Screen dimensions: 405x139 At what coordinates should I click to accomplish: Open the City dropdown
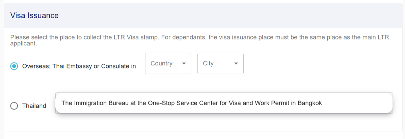click(220, 63)
